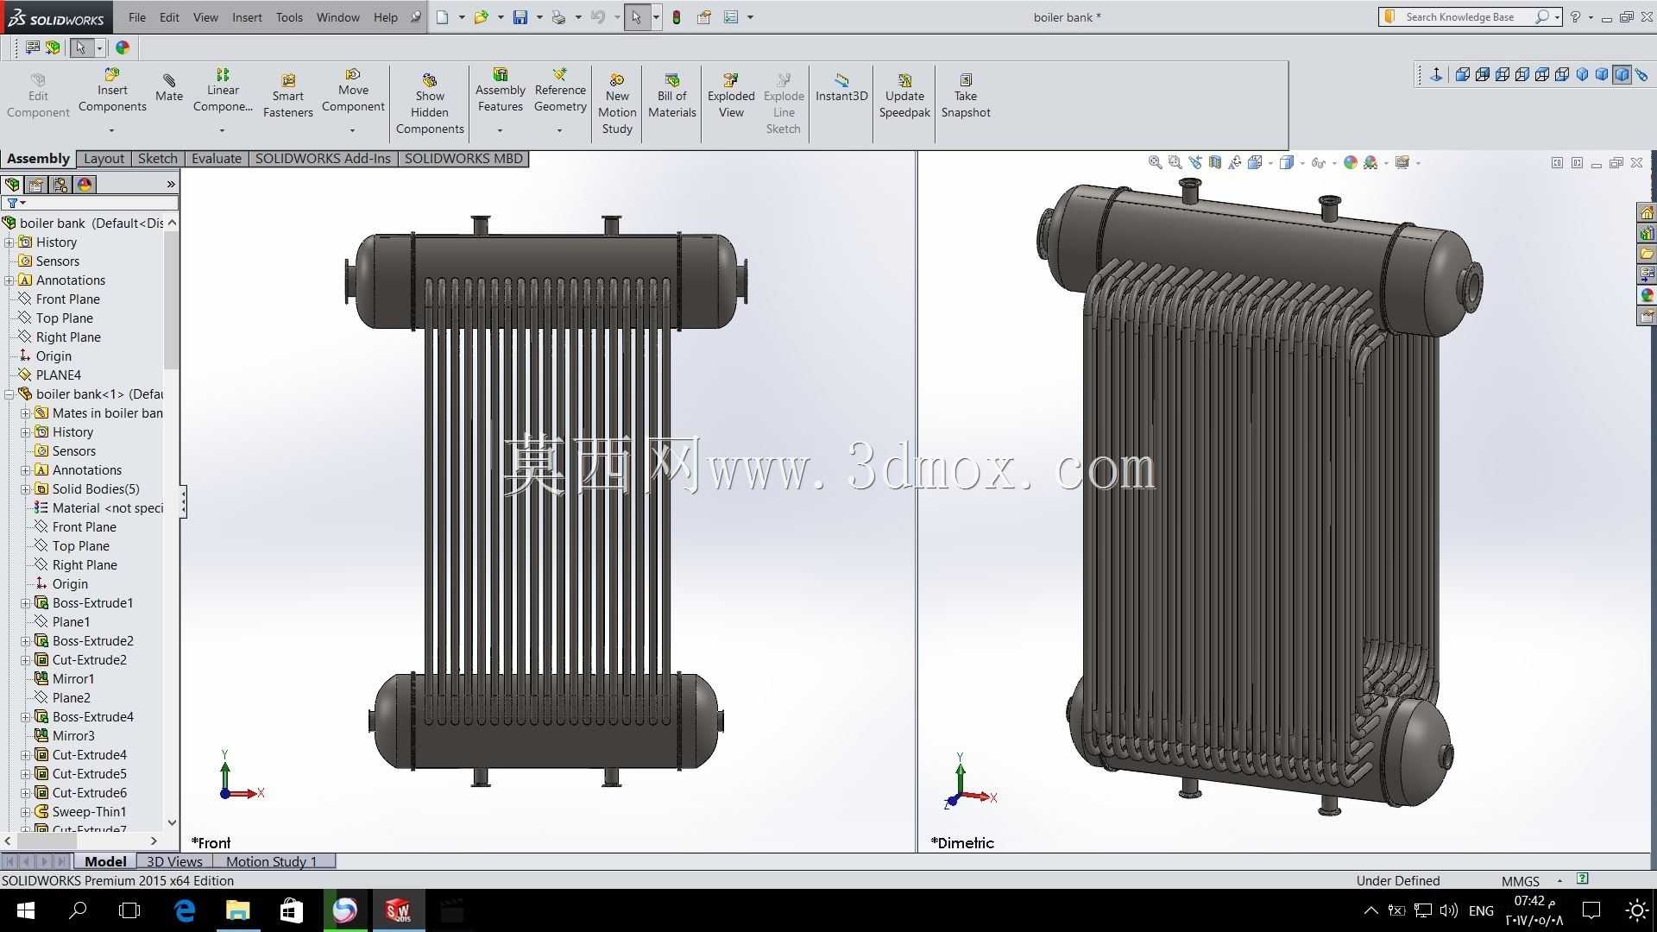Click the Take Snapshot tool
Screen dimensions: 1657x932
(x=966, y=96)
